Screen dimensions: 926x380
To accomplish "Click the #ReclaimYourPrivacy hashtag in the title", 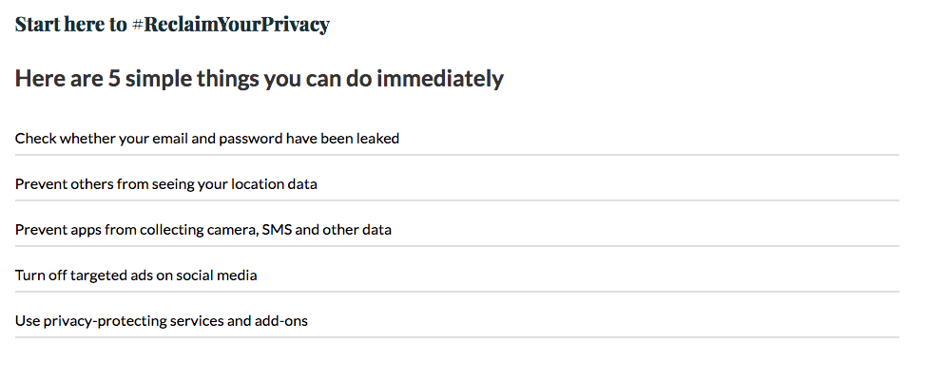I will click(231, 25).
